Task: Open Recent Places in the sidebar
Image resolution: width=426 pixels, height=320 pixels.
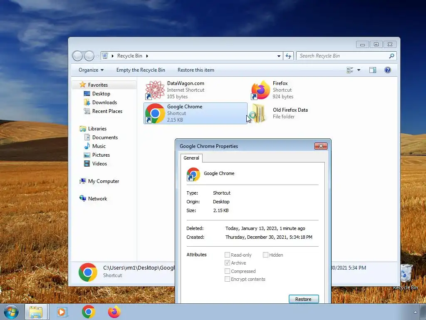Action: (x=107, y=111)
